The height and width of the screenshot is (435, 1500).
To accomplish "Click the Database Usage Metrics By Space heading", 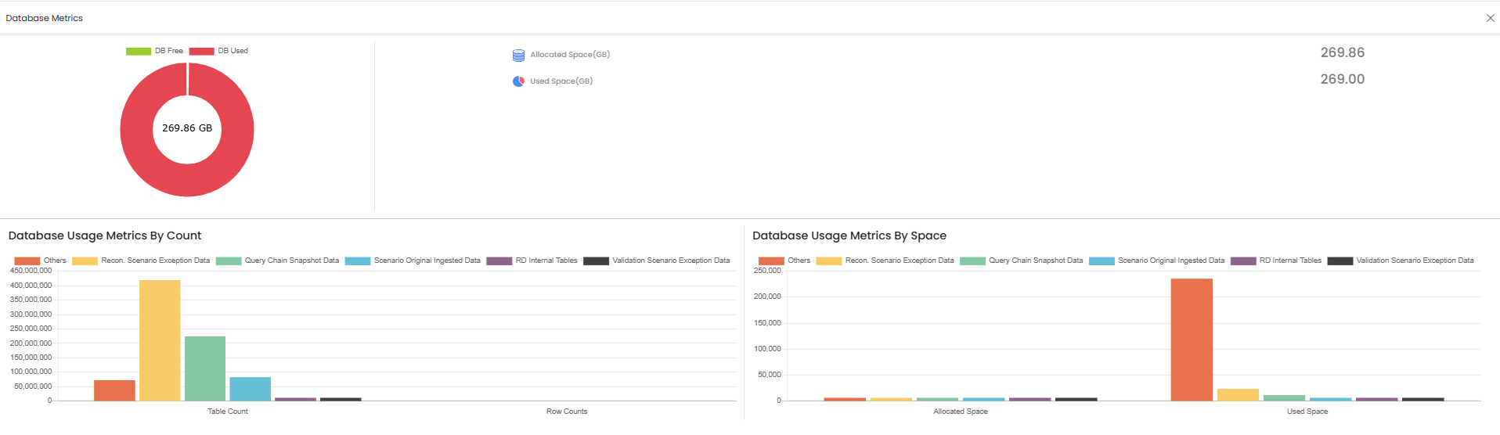I will click(849, 235).
